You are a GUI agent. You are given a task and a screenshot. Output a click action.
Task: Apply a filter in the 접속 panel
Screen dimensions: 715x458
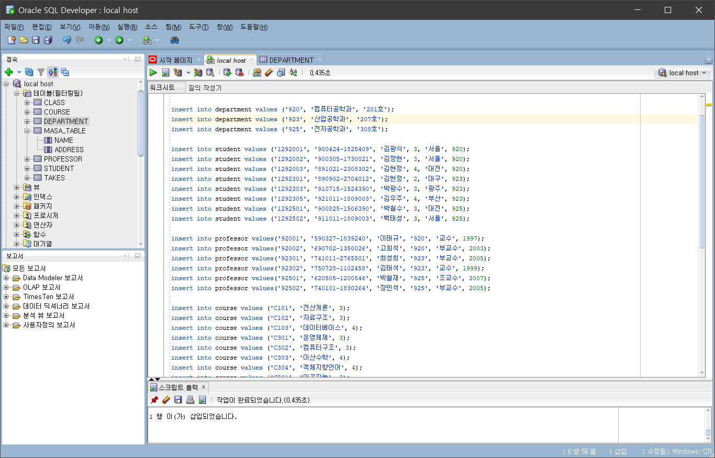(41, 72)
